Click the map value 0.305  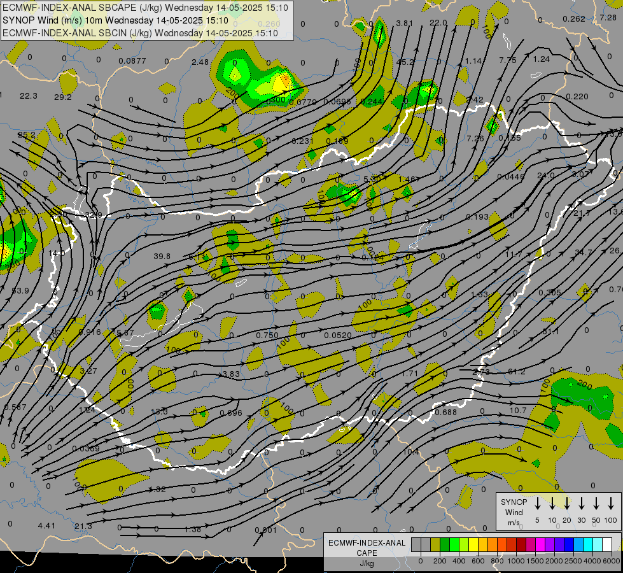[550, 292]
